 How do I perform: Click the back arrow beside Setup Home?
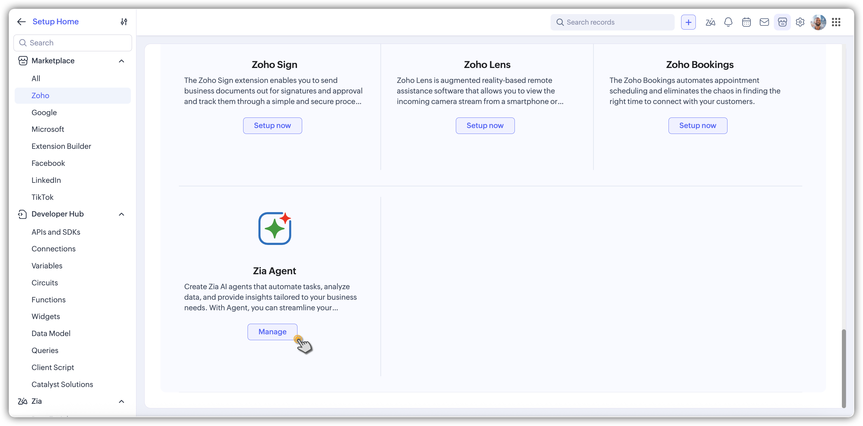tap(21, 22)
